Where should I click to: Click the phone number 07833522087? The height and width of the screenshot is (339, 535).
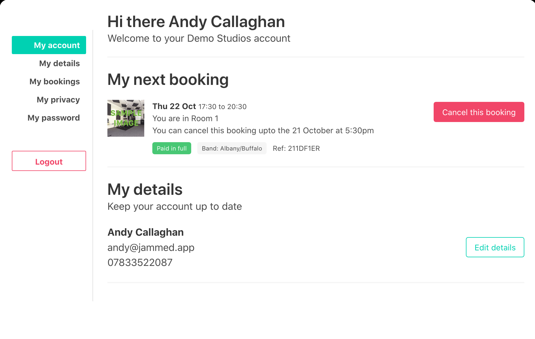140,262
